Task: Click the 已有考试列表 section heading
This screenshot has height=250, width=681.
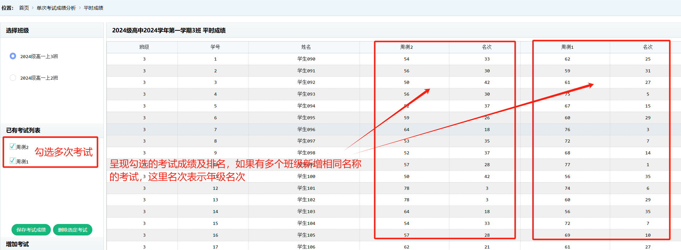Action: click(x=23, y=130)
